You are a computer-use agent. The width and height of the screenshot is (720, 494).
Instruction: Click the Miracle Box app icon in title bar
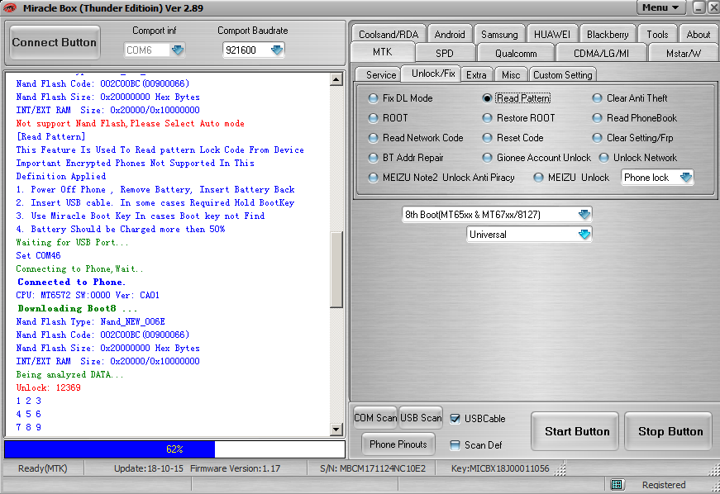[x=10, y=7]
